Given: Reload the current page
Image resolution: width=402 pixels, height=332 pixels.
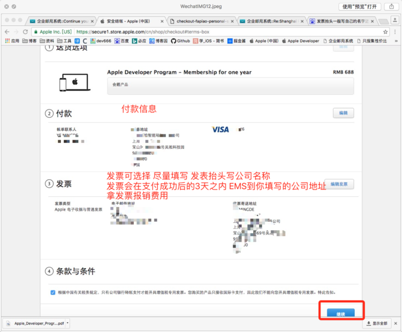Looking at the screenshot, I should pyautogui.click(x=25, y=32).
